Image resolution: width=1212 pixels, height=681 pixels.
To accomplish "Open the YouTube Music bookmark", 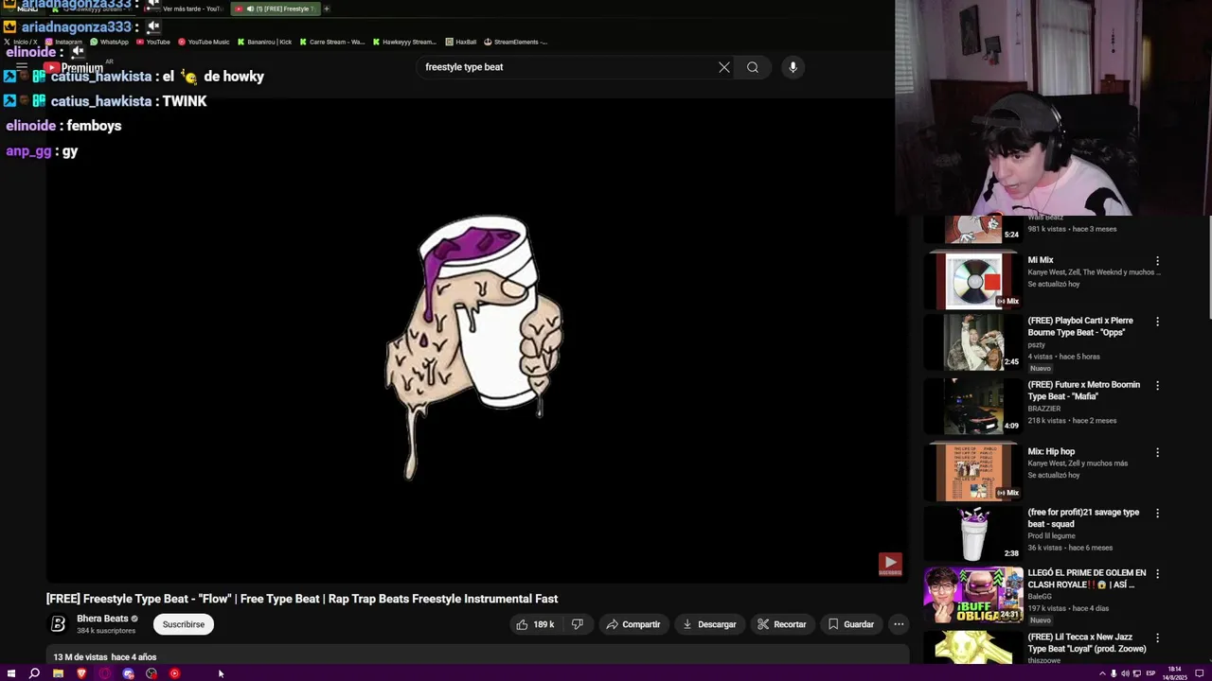I will [204, 42].
